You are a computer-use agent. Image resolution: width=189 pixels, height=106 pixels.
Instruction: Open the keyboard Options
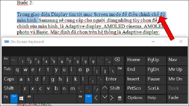pos(136,98)
